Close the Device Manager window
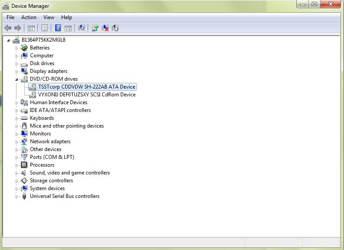Screen dimensions: 344x250 331,4
